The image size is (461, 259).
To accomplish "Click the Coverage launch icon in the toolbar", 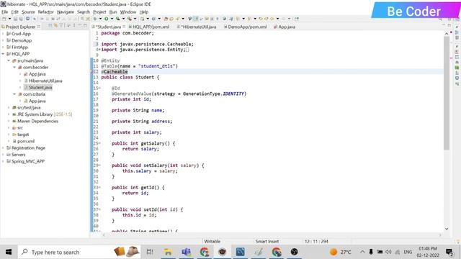I will point(117,19).
